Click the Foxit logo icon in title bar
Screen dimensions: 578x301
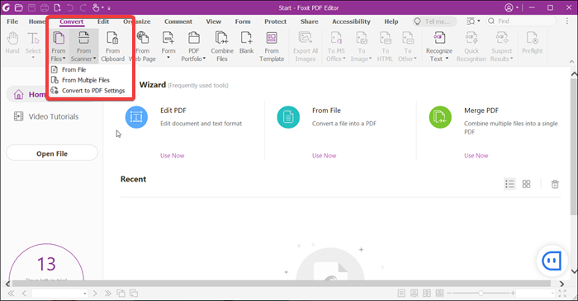pyautogui.click(x=7, y=7)
